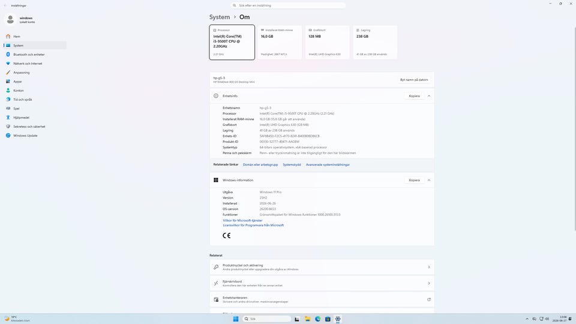Click the Windows logo beside Windows-information
The height and width of the screenshot is (324, 576).
216,180
